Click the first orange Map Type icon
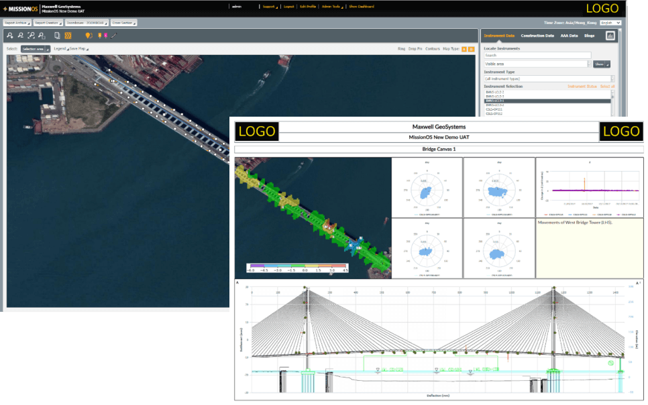The width and height of the screenshot is (648, 405). [x=464, y=49]
